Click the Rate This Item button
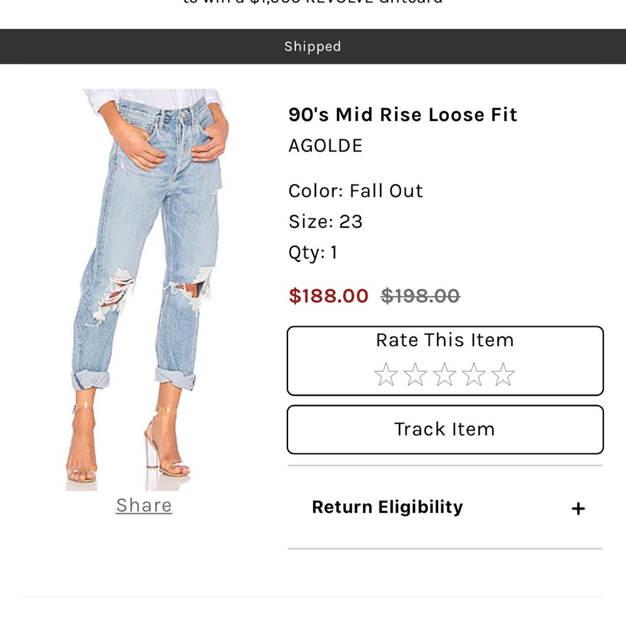626x626 pixels. 444,340
